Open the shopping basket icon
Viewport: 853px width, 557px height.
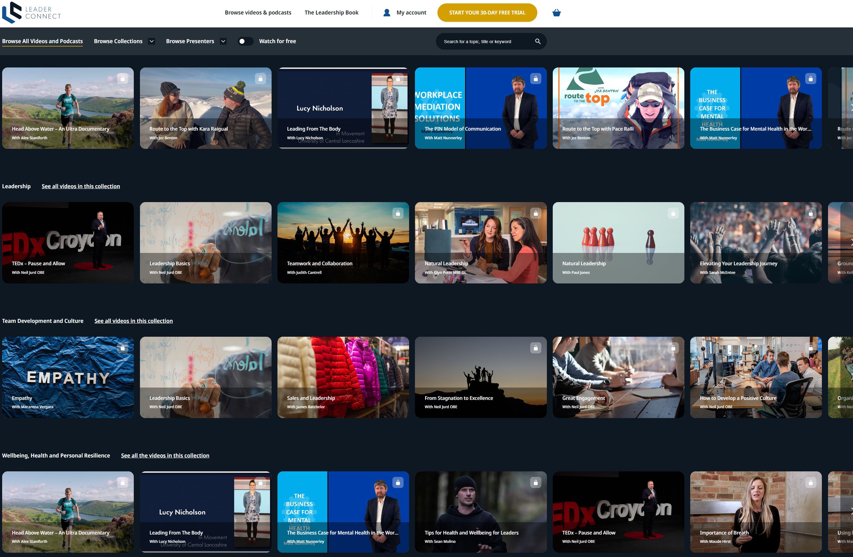[x=556, y=13]
